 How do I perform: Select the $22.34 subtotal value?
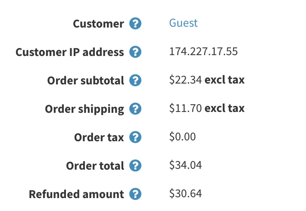185,80
